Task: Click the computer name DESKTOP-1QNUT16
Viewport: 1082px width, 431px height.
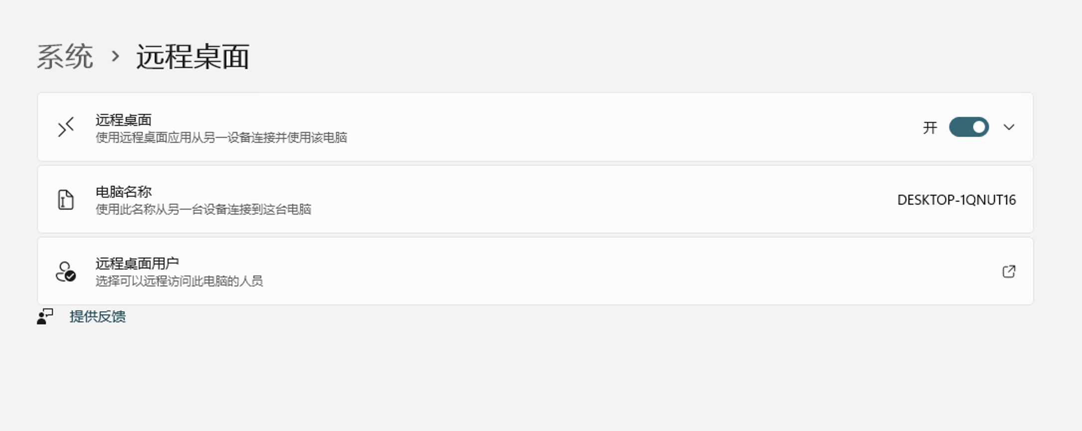Action: coord(956,200)
